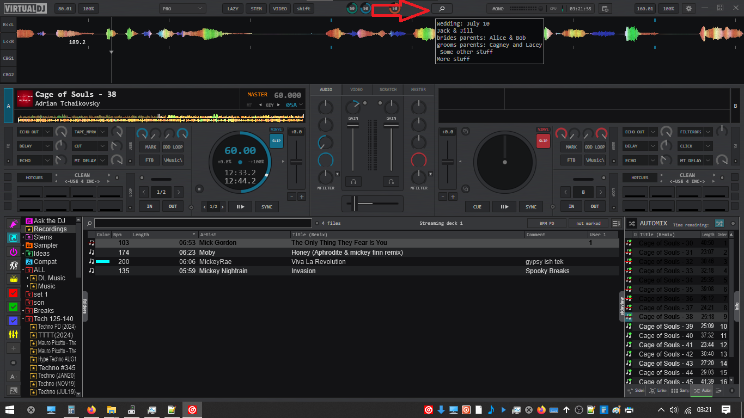Viewport: 744px width, 418px height.
Task: Click deck A play/pause button
Action: [x=240, y=207]
